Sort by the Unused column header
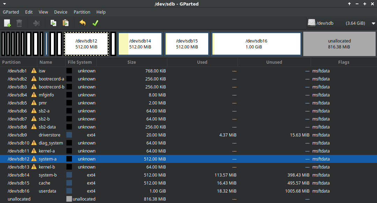The image size is (377, 203). pos(274,62)
